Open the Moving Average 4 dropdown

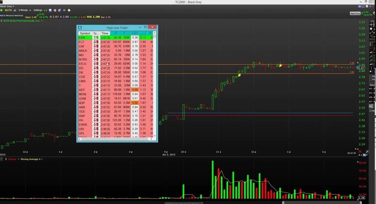click(42, 159)
